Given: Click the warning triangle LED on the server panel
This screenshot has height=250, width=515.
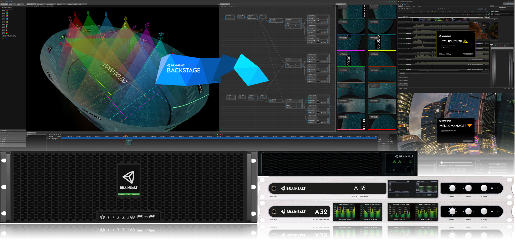Looking at the screenshot, I should pyautogui.click(x=128, y=217).
